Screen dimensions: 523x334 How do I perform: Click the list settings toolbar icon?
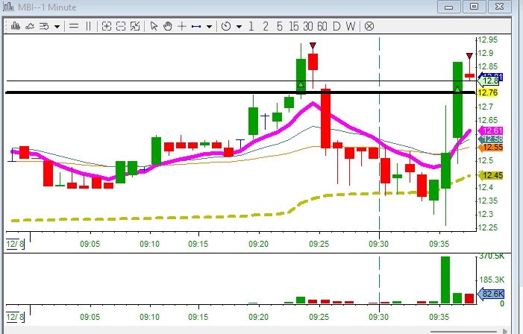[44, 26]
